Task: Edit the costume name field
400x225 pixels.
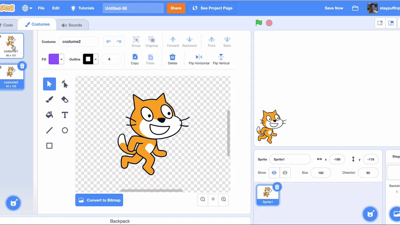Action: click(x=79, y=42)
